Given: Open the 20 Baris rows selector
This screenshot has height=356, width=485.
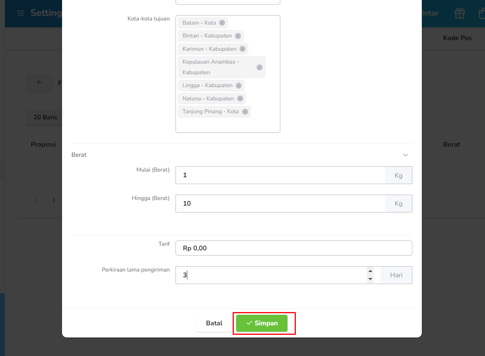Looking at the screenshot, I should point(45,117).
